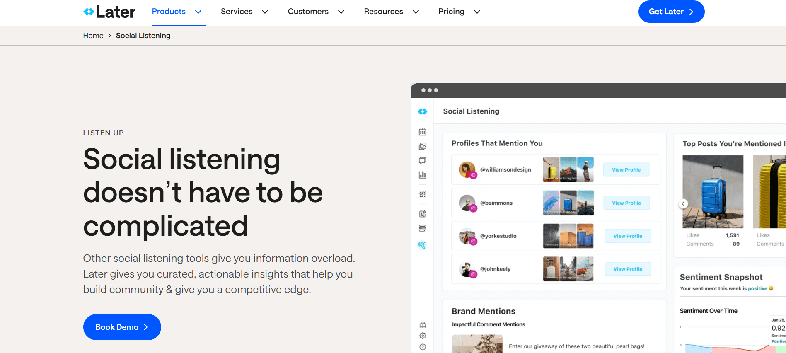Open the analytics bar chart icon
The width and height of the screenshot is (786, 353).
[422, 175]
